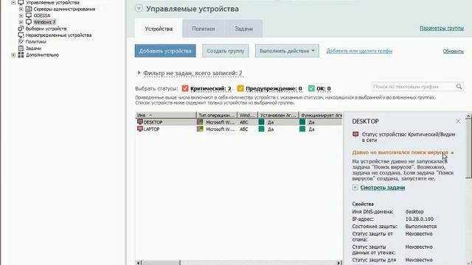The image size is (472, 265).
Task: Click the LAPTOP Microsoft Windows icon
Action: click(x=200, y=129)
